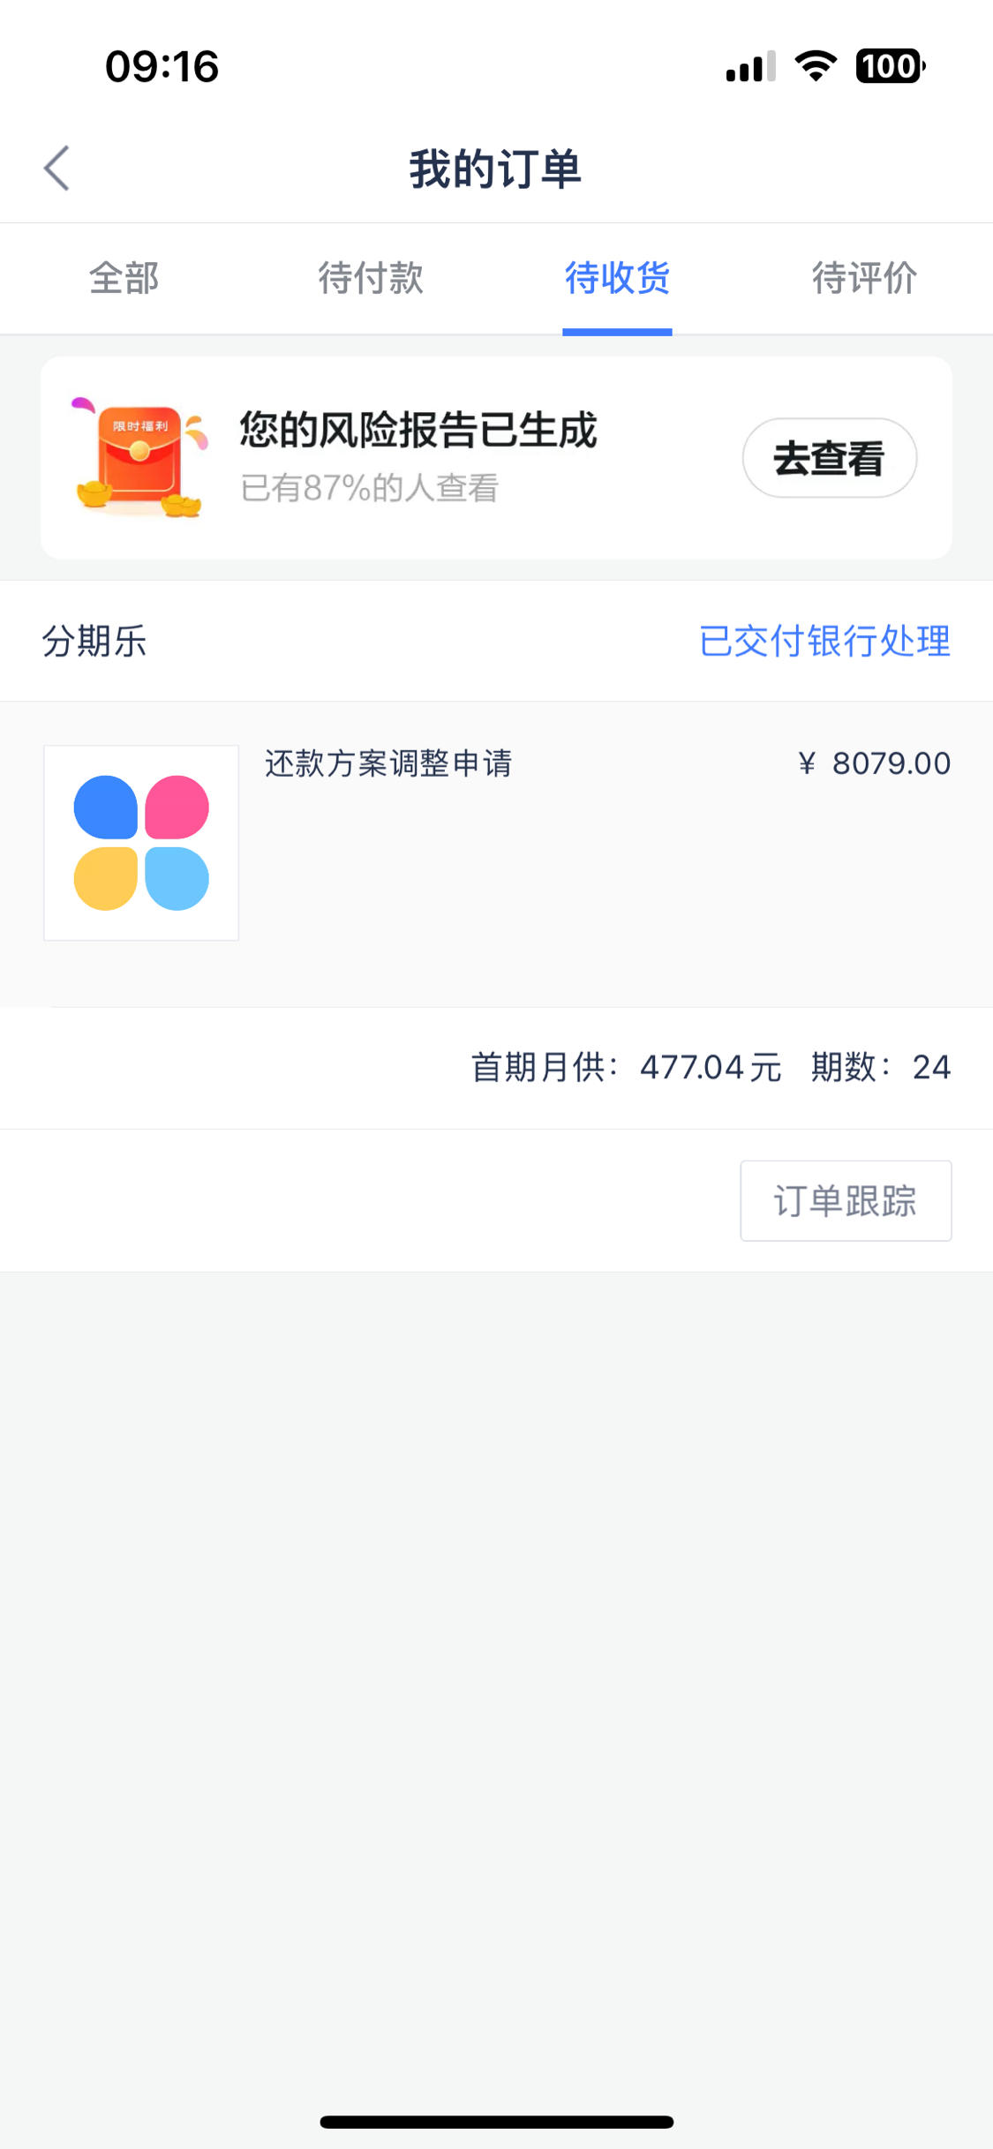Switch to the 全部 tab
Image resolution: width=993 pixels, height=2149 pixels.
(124, 278)
